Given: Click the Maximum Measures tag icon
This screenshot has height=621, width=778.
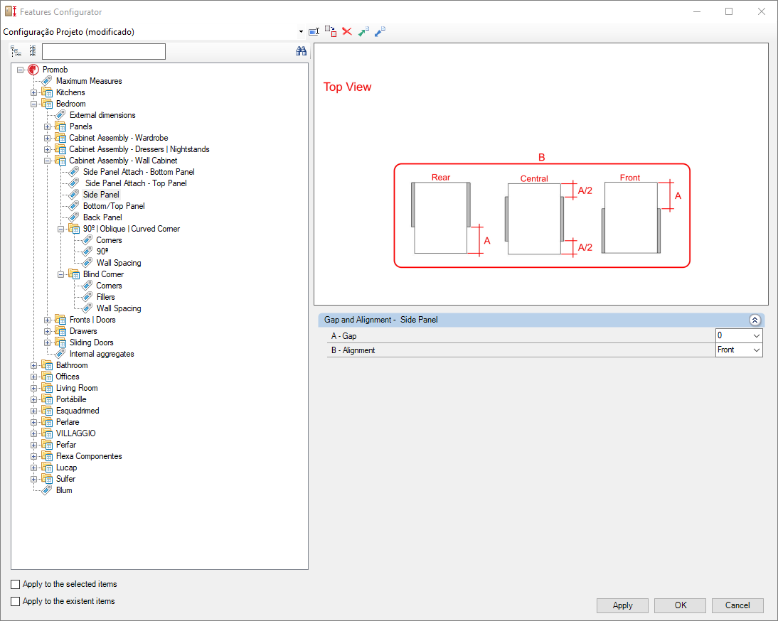Looking at the screenshot, I should click(x=47, y=81).
